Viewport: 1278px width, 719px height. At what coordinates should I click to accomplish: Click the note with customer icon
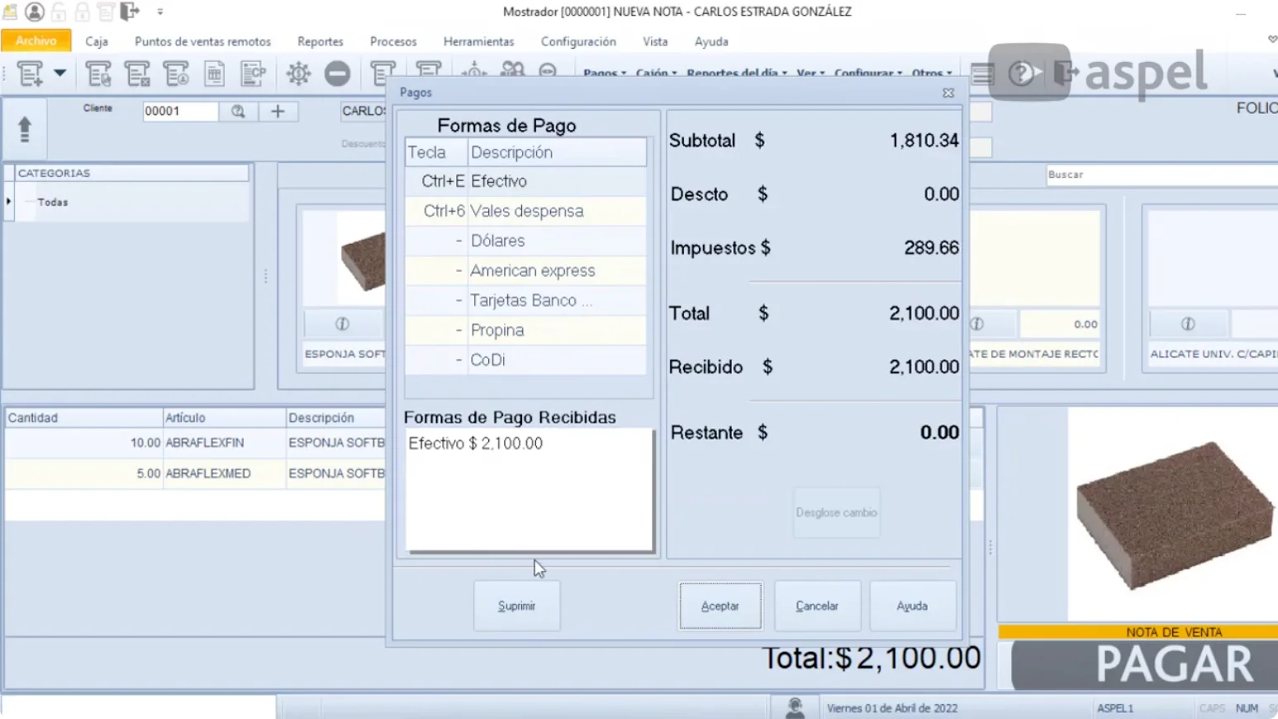coord(176,74)
